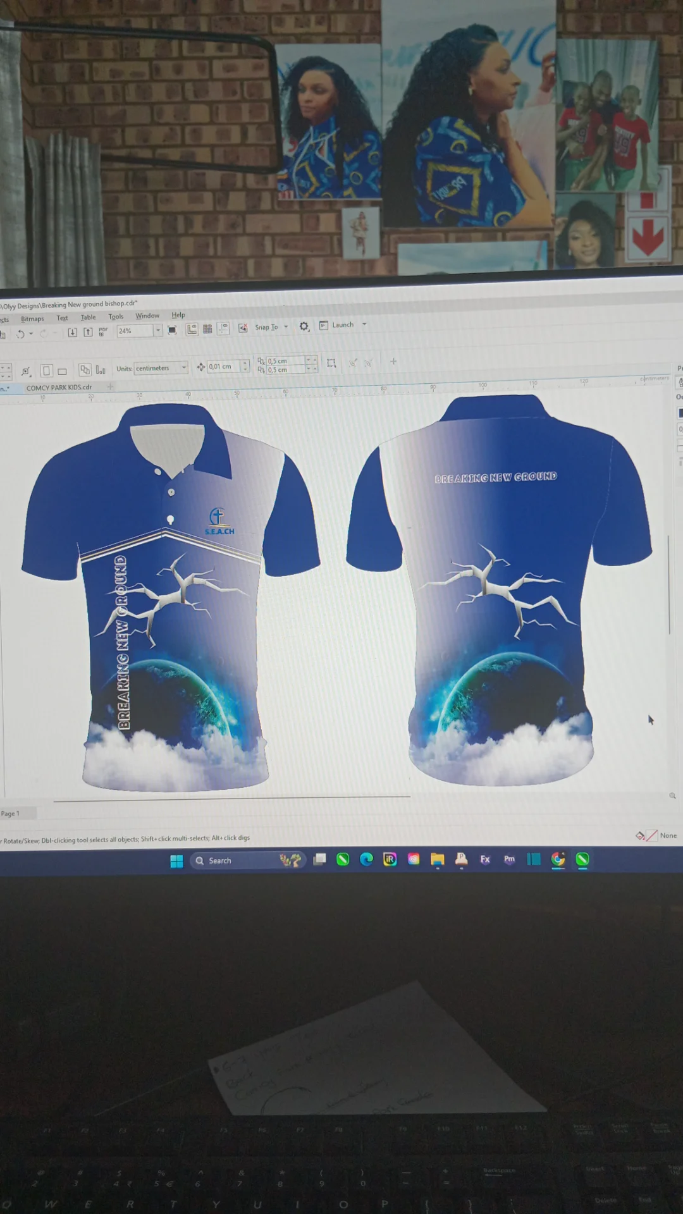Viewport: 683px width, 1214px height.
Task: Click the Export icon in toolbar
Action: click(88, 332)
